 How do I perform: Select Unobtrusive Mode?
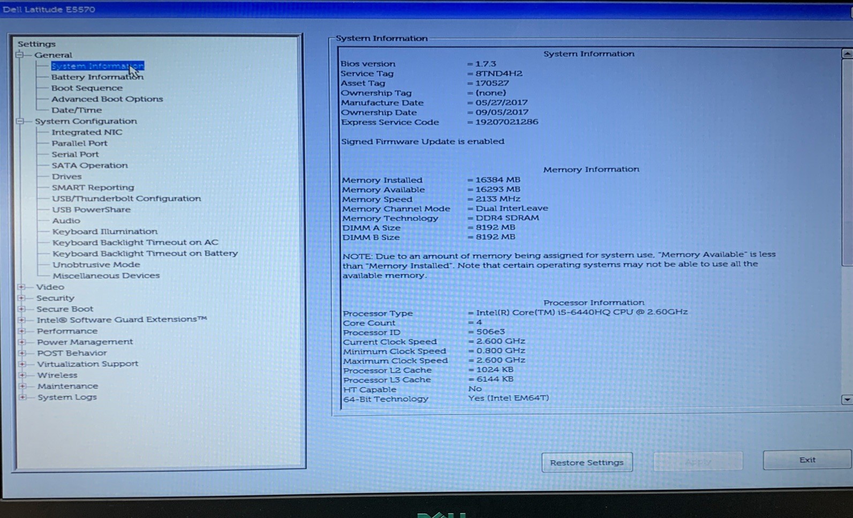[x=96, y=265]
